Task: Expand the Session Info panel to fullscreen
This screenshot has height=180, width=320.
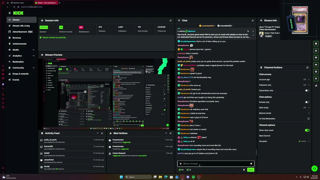Action: pos(170,20)
